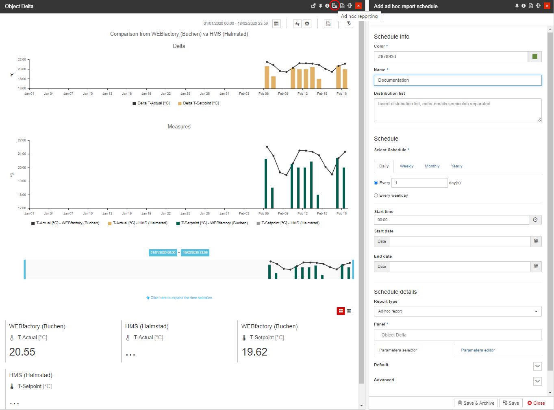Select the Every day(s) radio option
The height and width of the screenshot is (410, 554).
click(376, 183)
